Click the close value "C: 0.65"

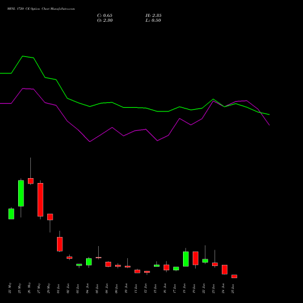105,16
